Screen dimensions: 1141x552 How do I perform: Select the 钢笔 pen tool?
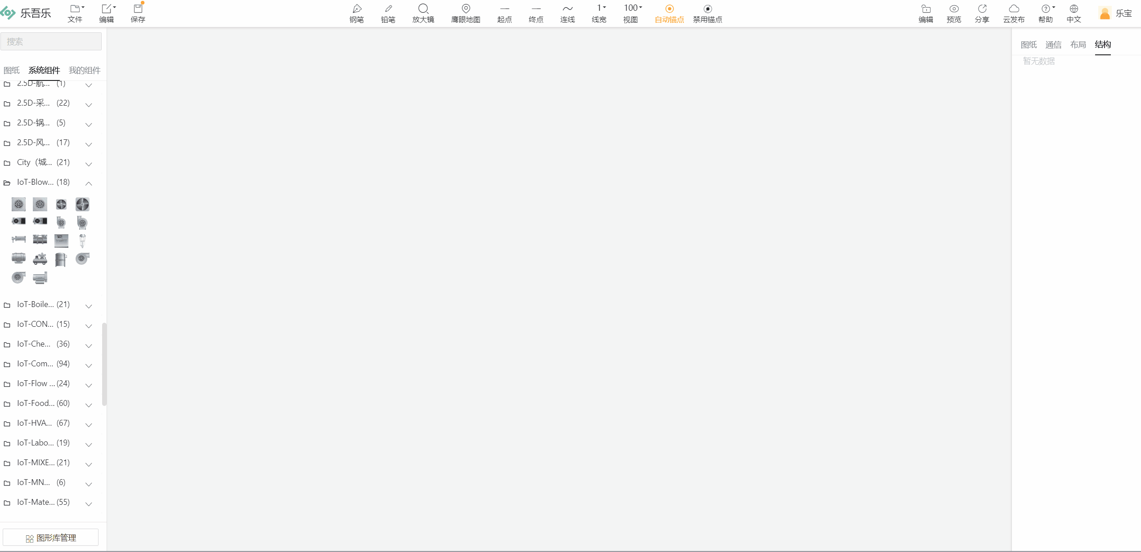[x=356, y=13]
